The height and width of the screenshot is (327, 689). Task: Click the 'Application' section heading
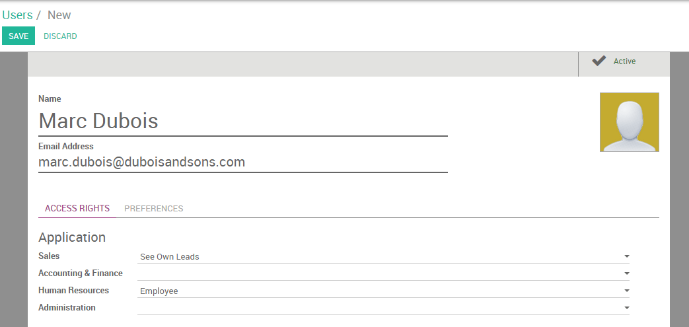(x=72, y=237)
